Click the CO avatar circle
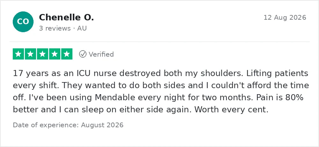 23,22
